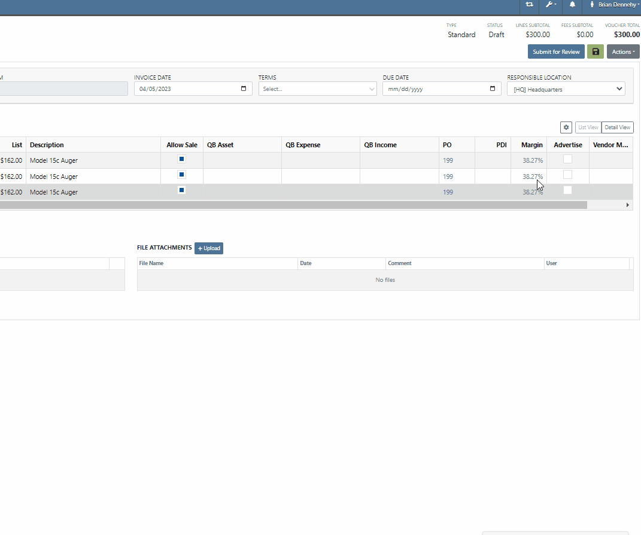
Task: Sort by the Margin column header
Action: (x=529, y=145)
